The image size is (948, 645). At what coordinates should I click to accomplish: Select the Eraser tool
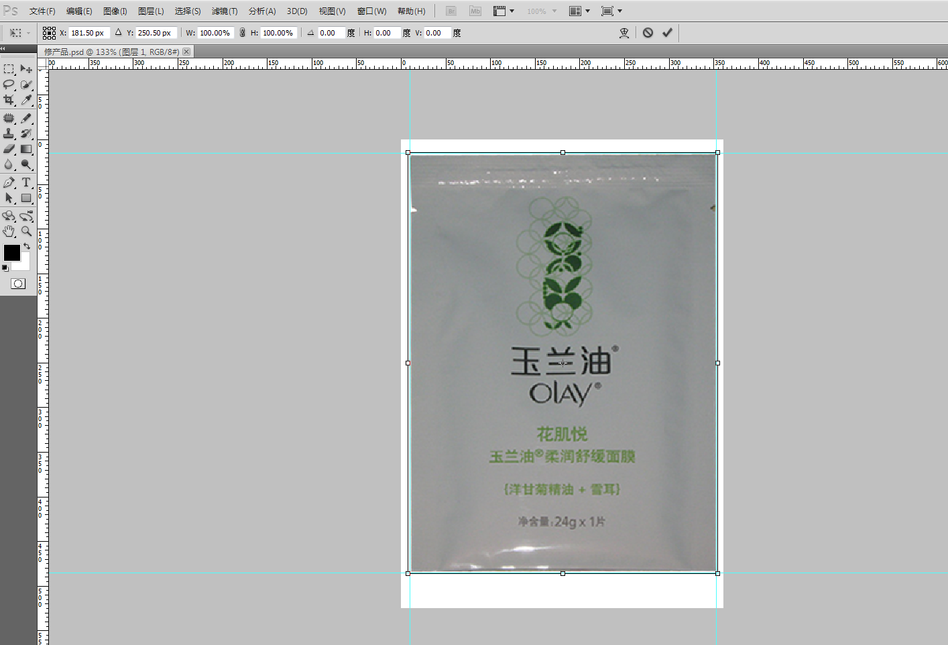(x=9, y=149)
